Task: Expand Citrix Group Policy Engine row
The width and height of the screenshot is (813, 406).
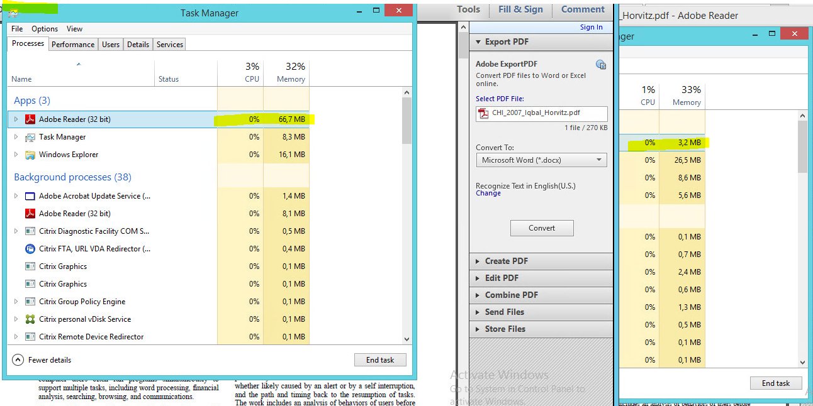Action: [x=16, y=302]
